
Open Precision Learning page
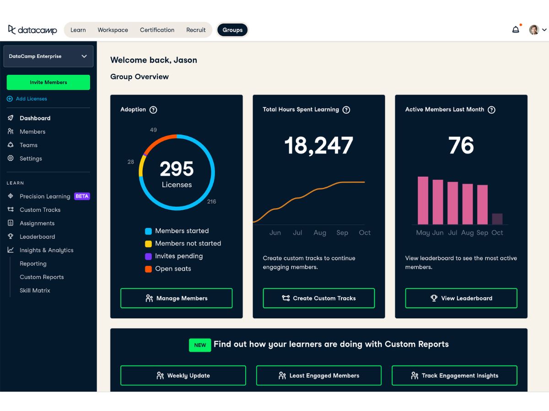pyautogui.click(x=45, y=196)
